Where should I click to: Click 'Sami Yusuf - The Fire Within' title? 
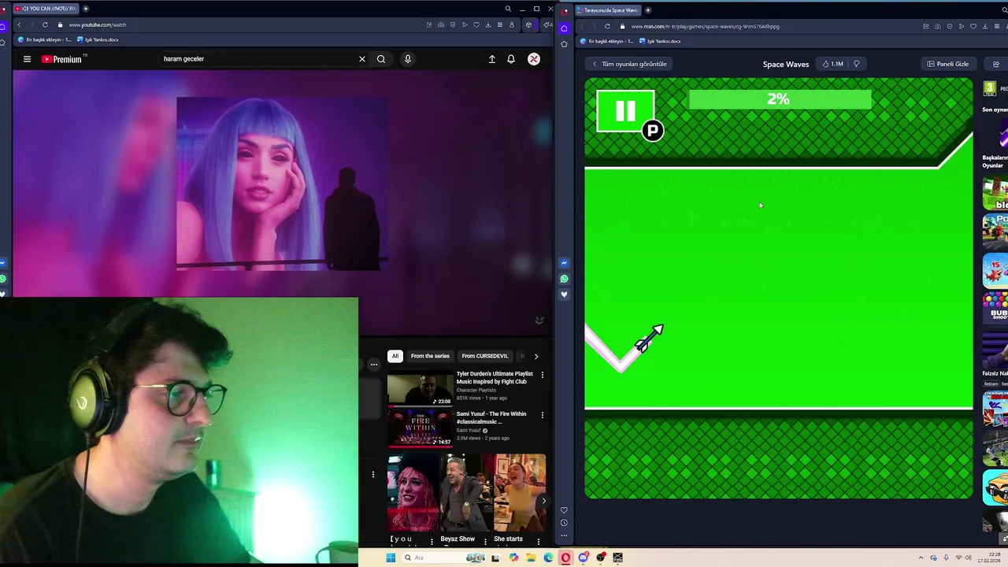(x=491, y=417)
